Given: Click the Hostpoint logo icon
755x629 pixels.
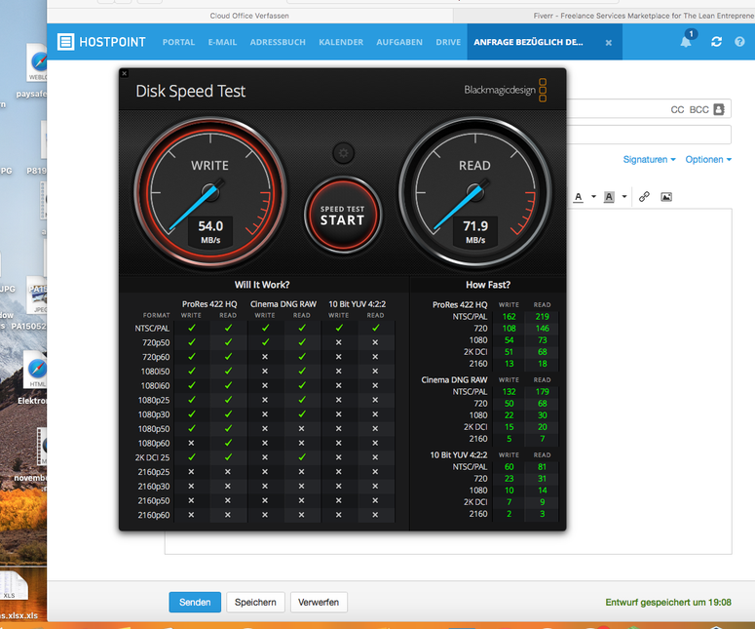Looking at the screenshot, I should (65, 42).
